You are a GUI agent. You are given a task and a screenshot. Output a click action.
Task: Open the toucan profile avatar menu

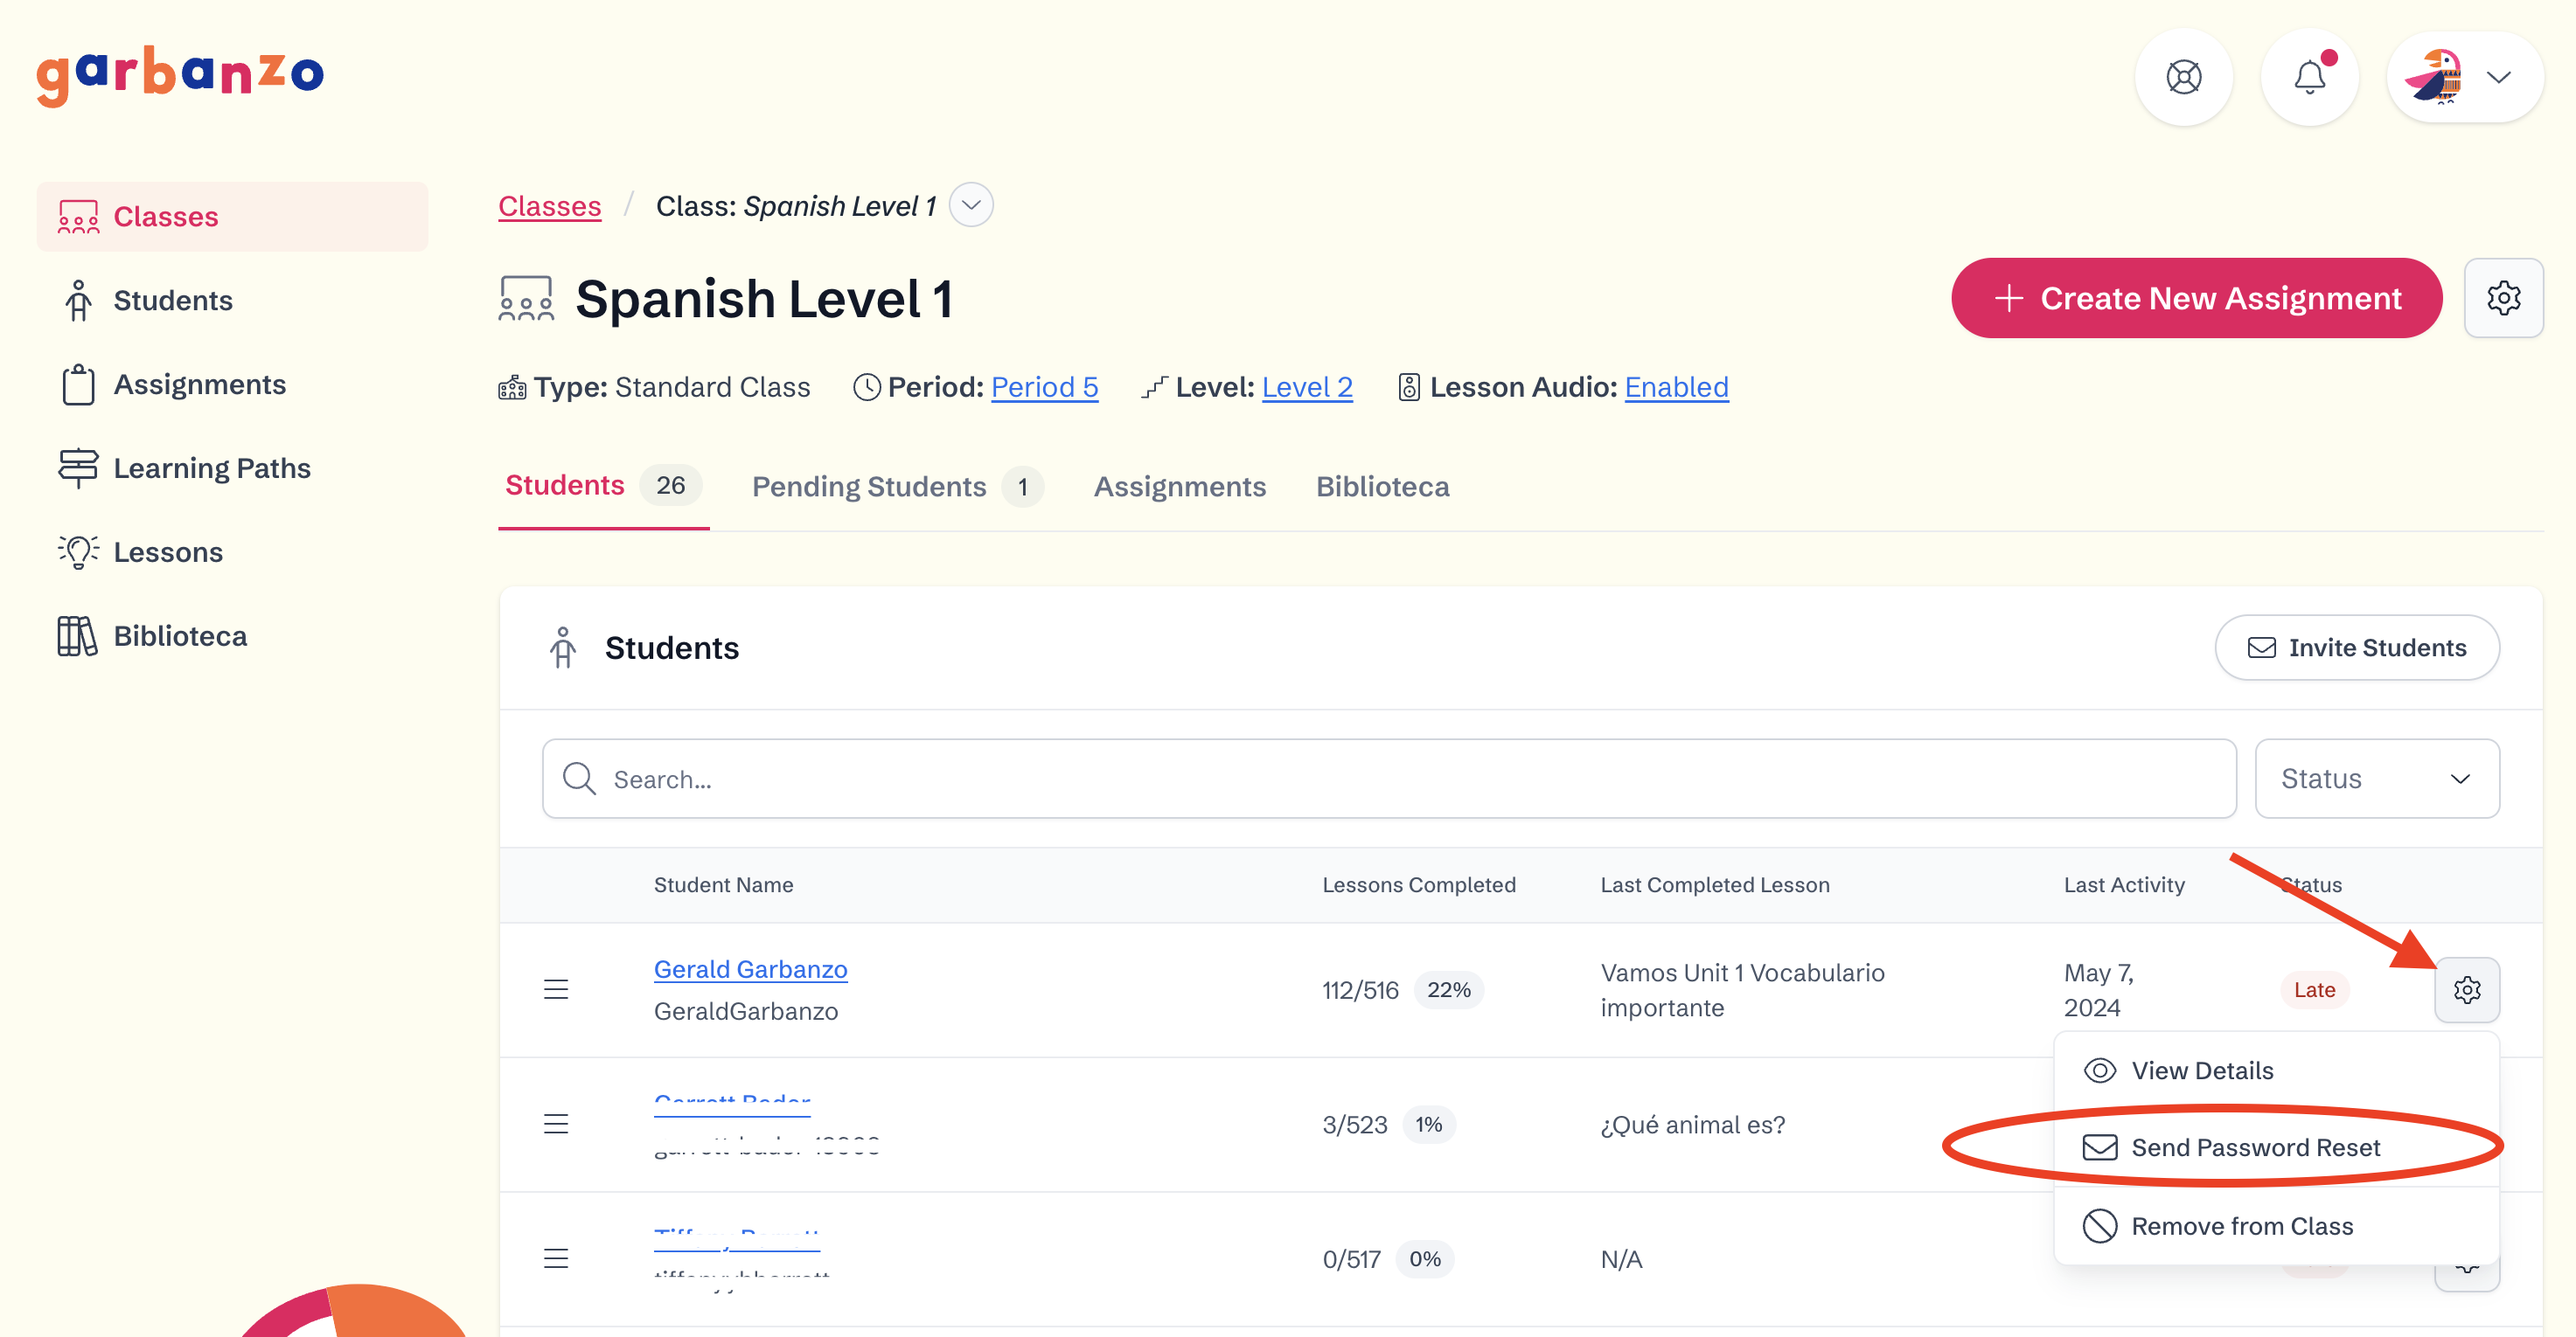point(2464,77)
